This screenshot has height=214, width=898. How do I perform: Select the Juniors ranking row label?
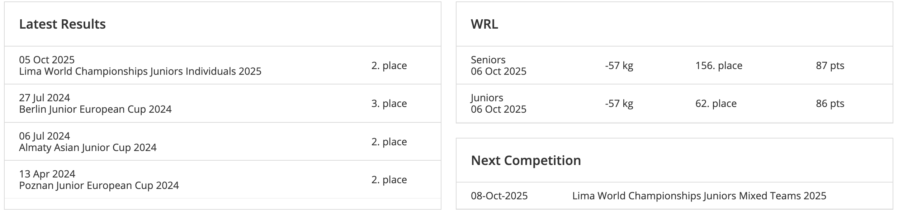487,98
